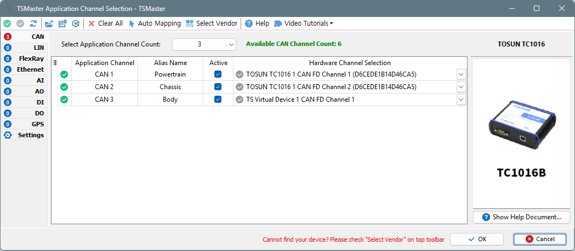Image resolution: width=575 pixels, height=251 pixels.
Task: Open the DI channel tab
Action: point(24,102)
